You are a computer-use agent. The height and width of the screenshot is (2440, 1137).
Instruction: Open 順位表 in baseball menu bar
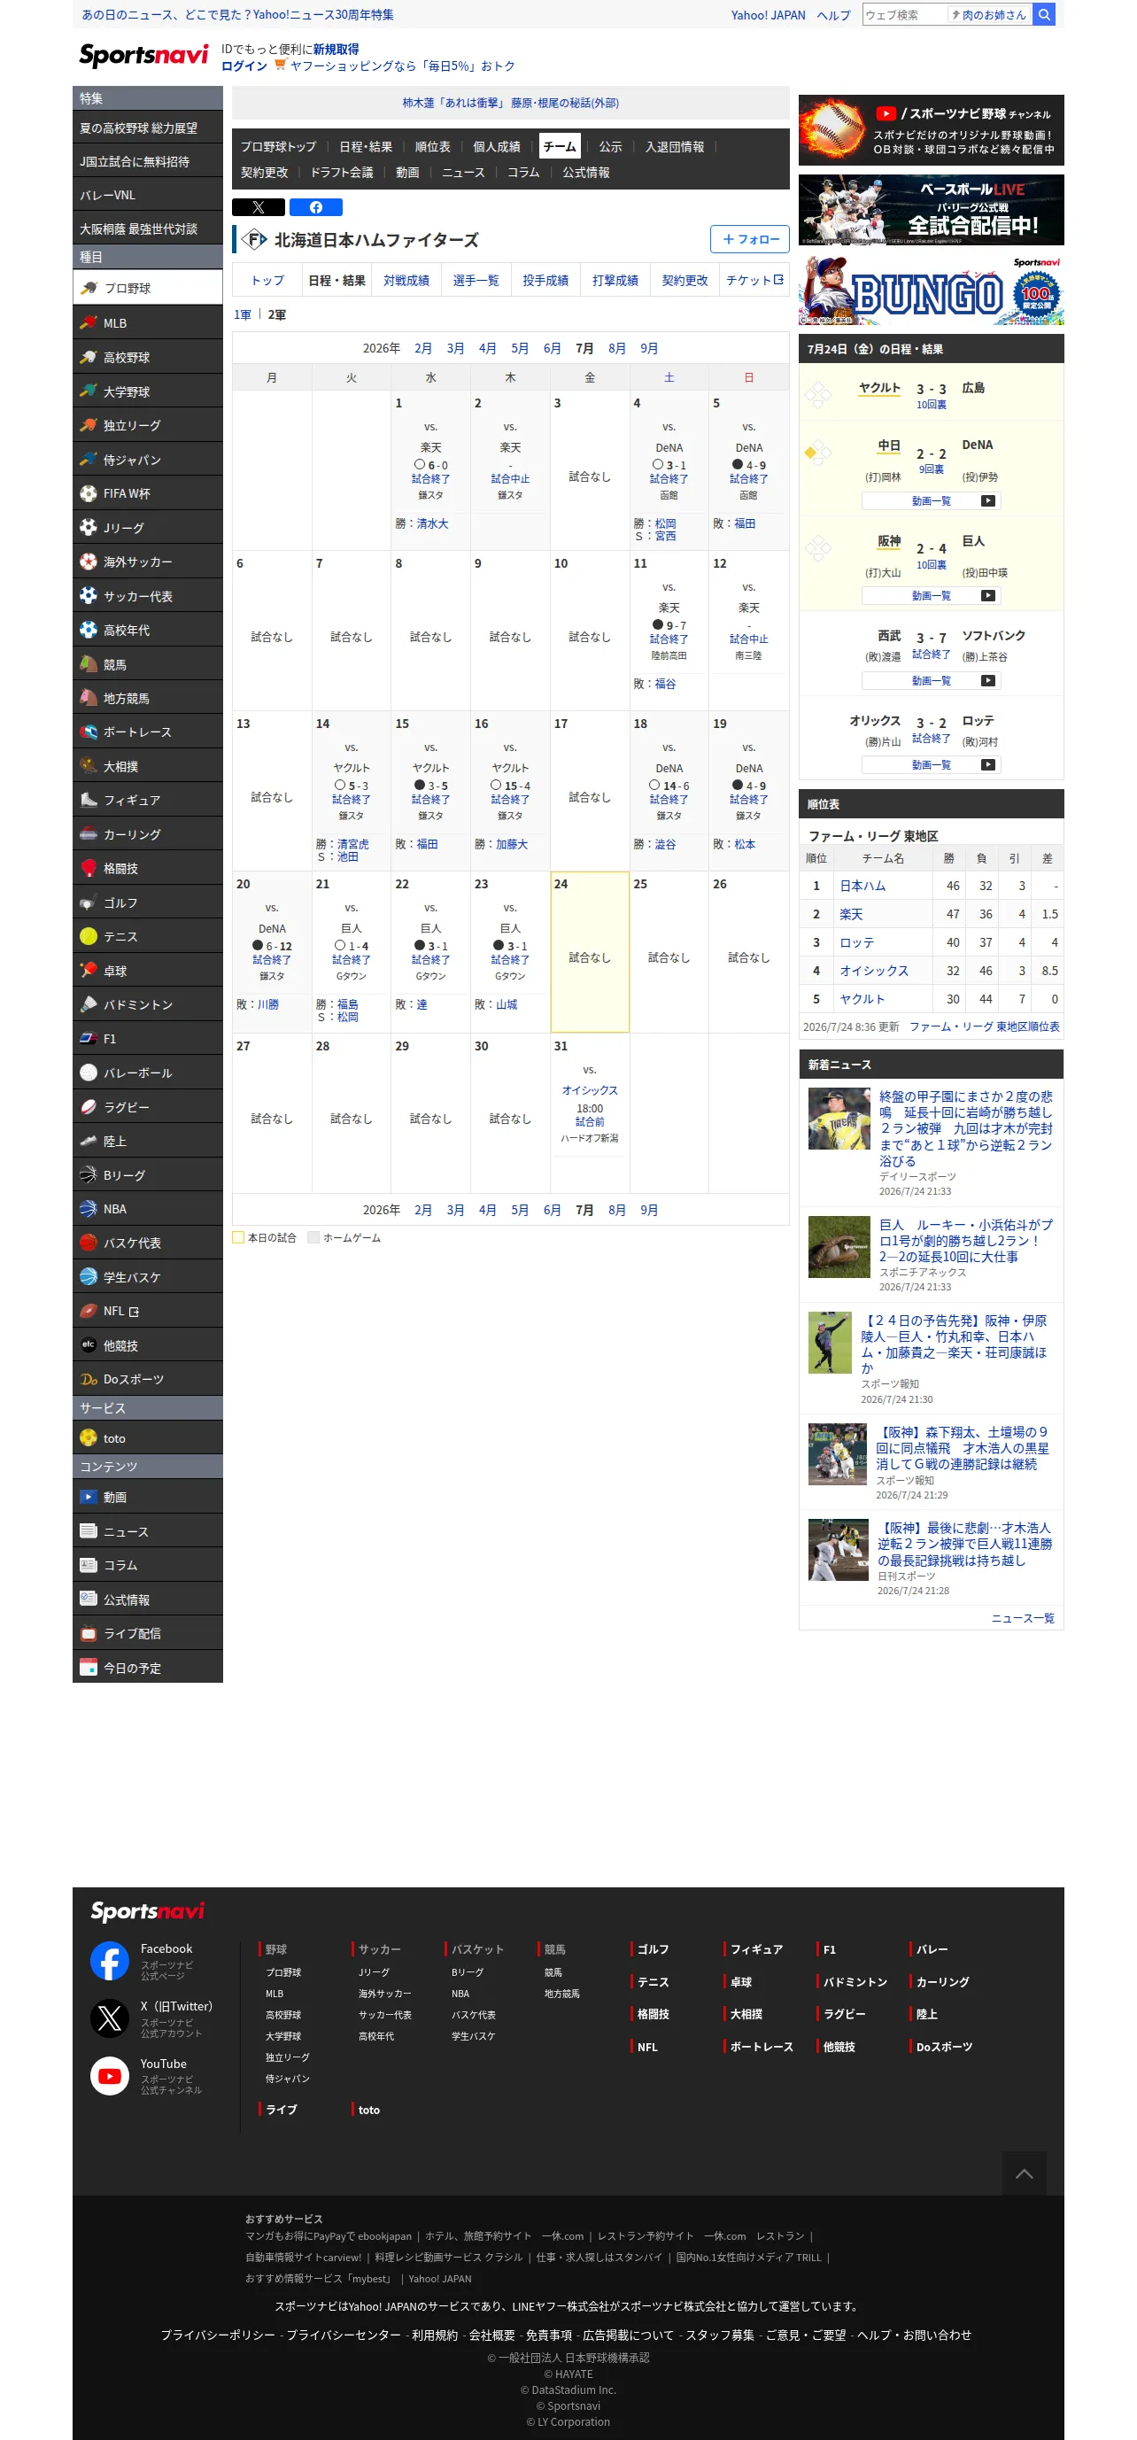[x=433, y=147]
